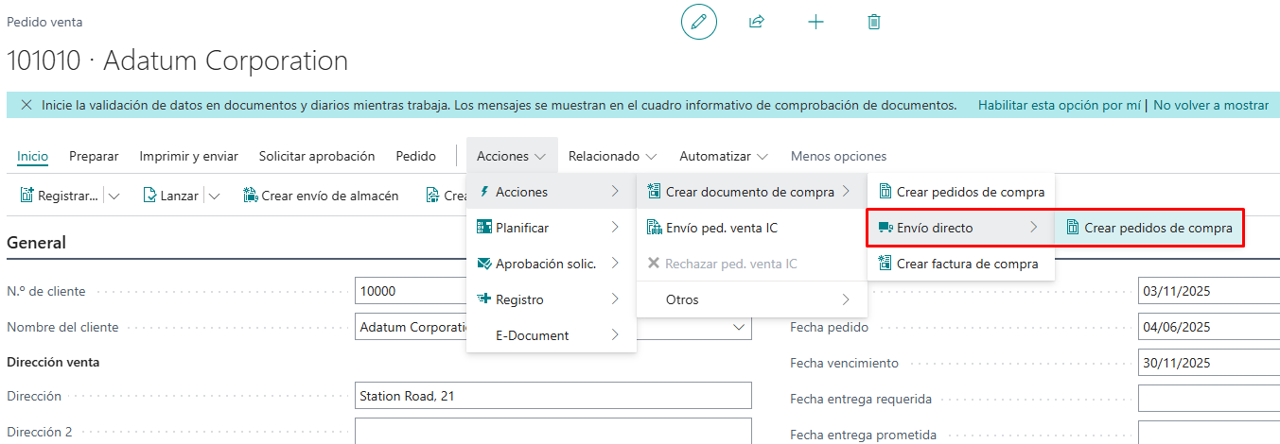This screenshot has width=1280, height=444.
Task: Select Crear factura de compra
Action: click(960, 264)
